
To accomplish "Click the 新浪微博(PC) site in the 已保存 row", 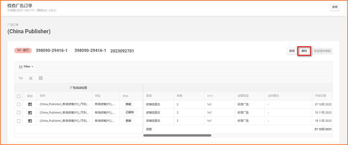I will [x=105, y=112].
